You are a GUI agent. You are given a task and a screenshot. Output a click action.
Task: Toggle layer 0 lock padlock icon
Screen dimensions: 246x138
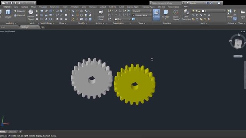point(199,11)
